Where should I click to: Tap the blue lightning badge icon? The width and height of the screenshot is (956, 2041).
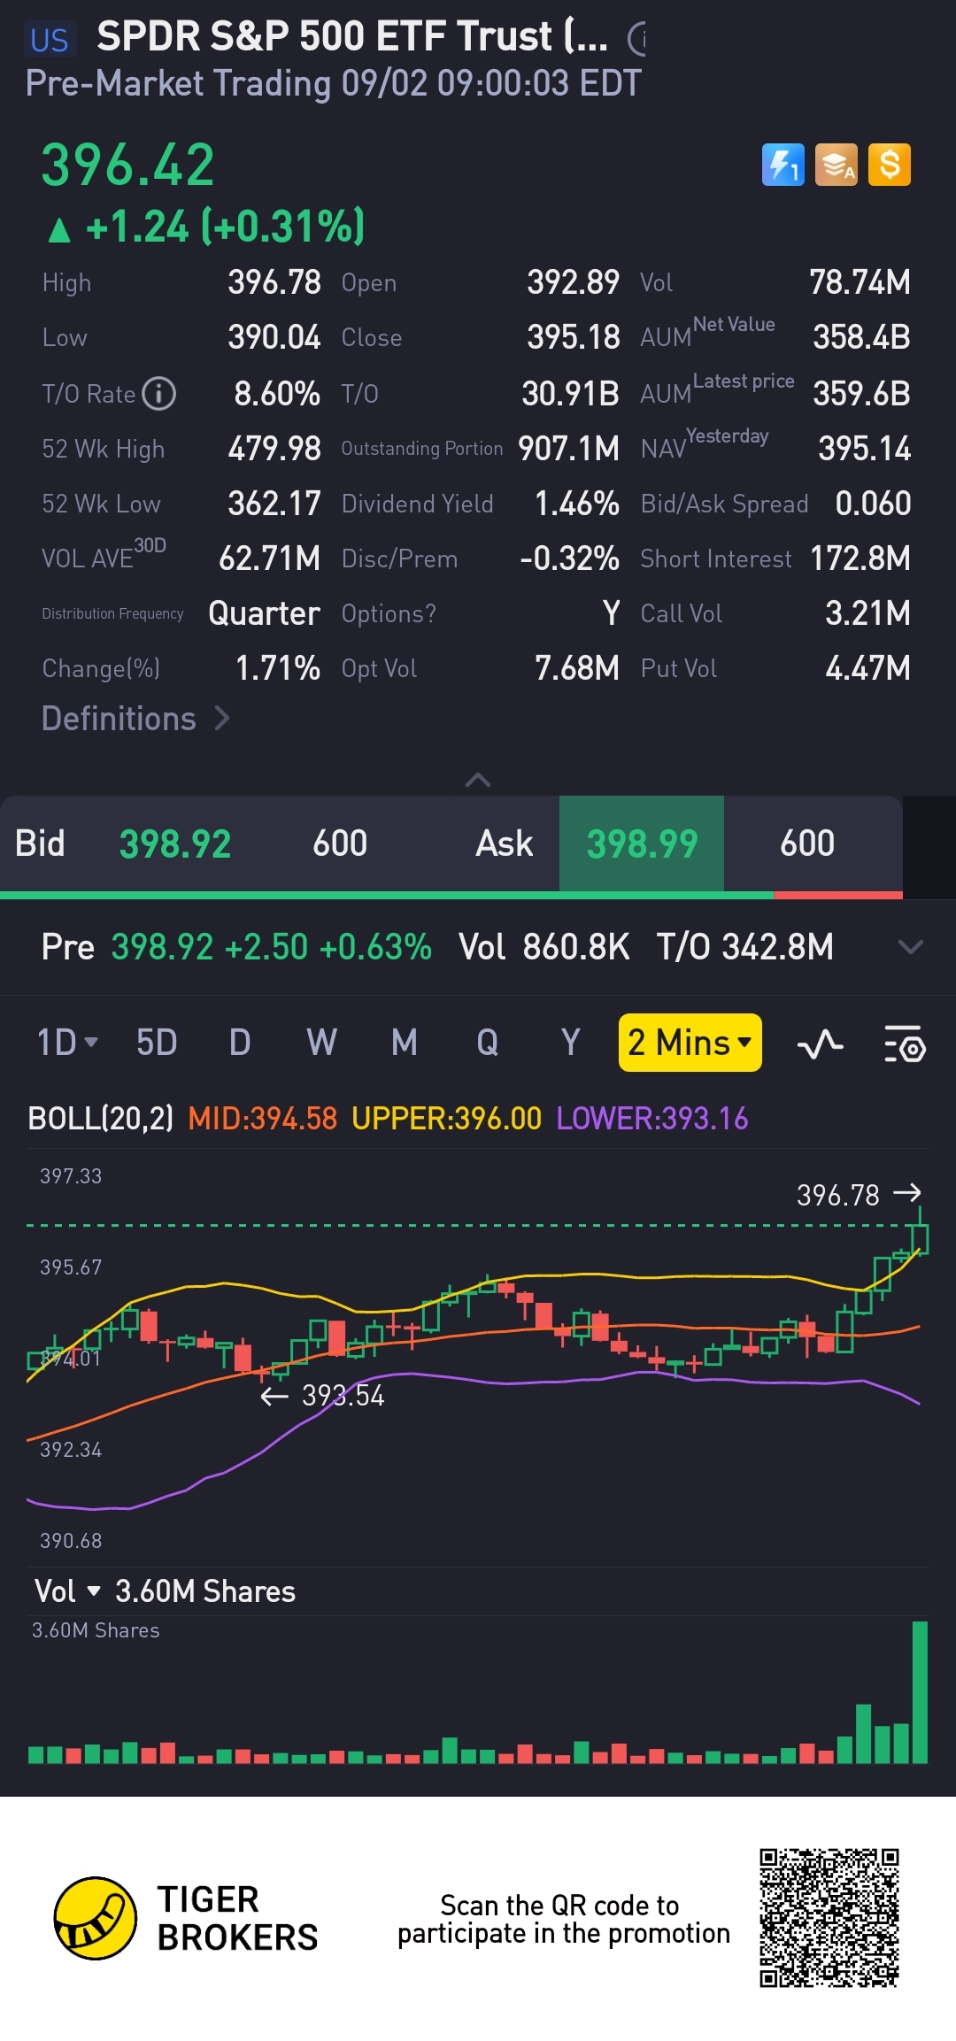(x=783, y=165)
